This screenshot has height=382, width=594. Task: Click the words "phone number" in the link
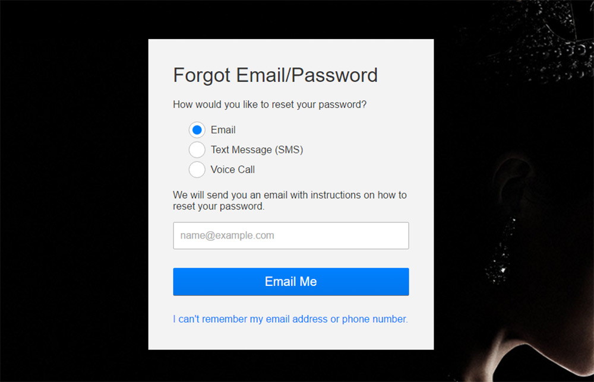[x=374, y=319]
